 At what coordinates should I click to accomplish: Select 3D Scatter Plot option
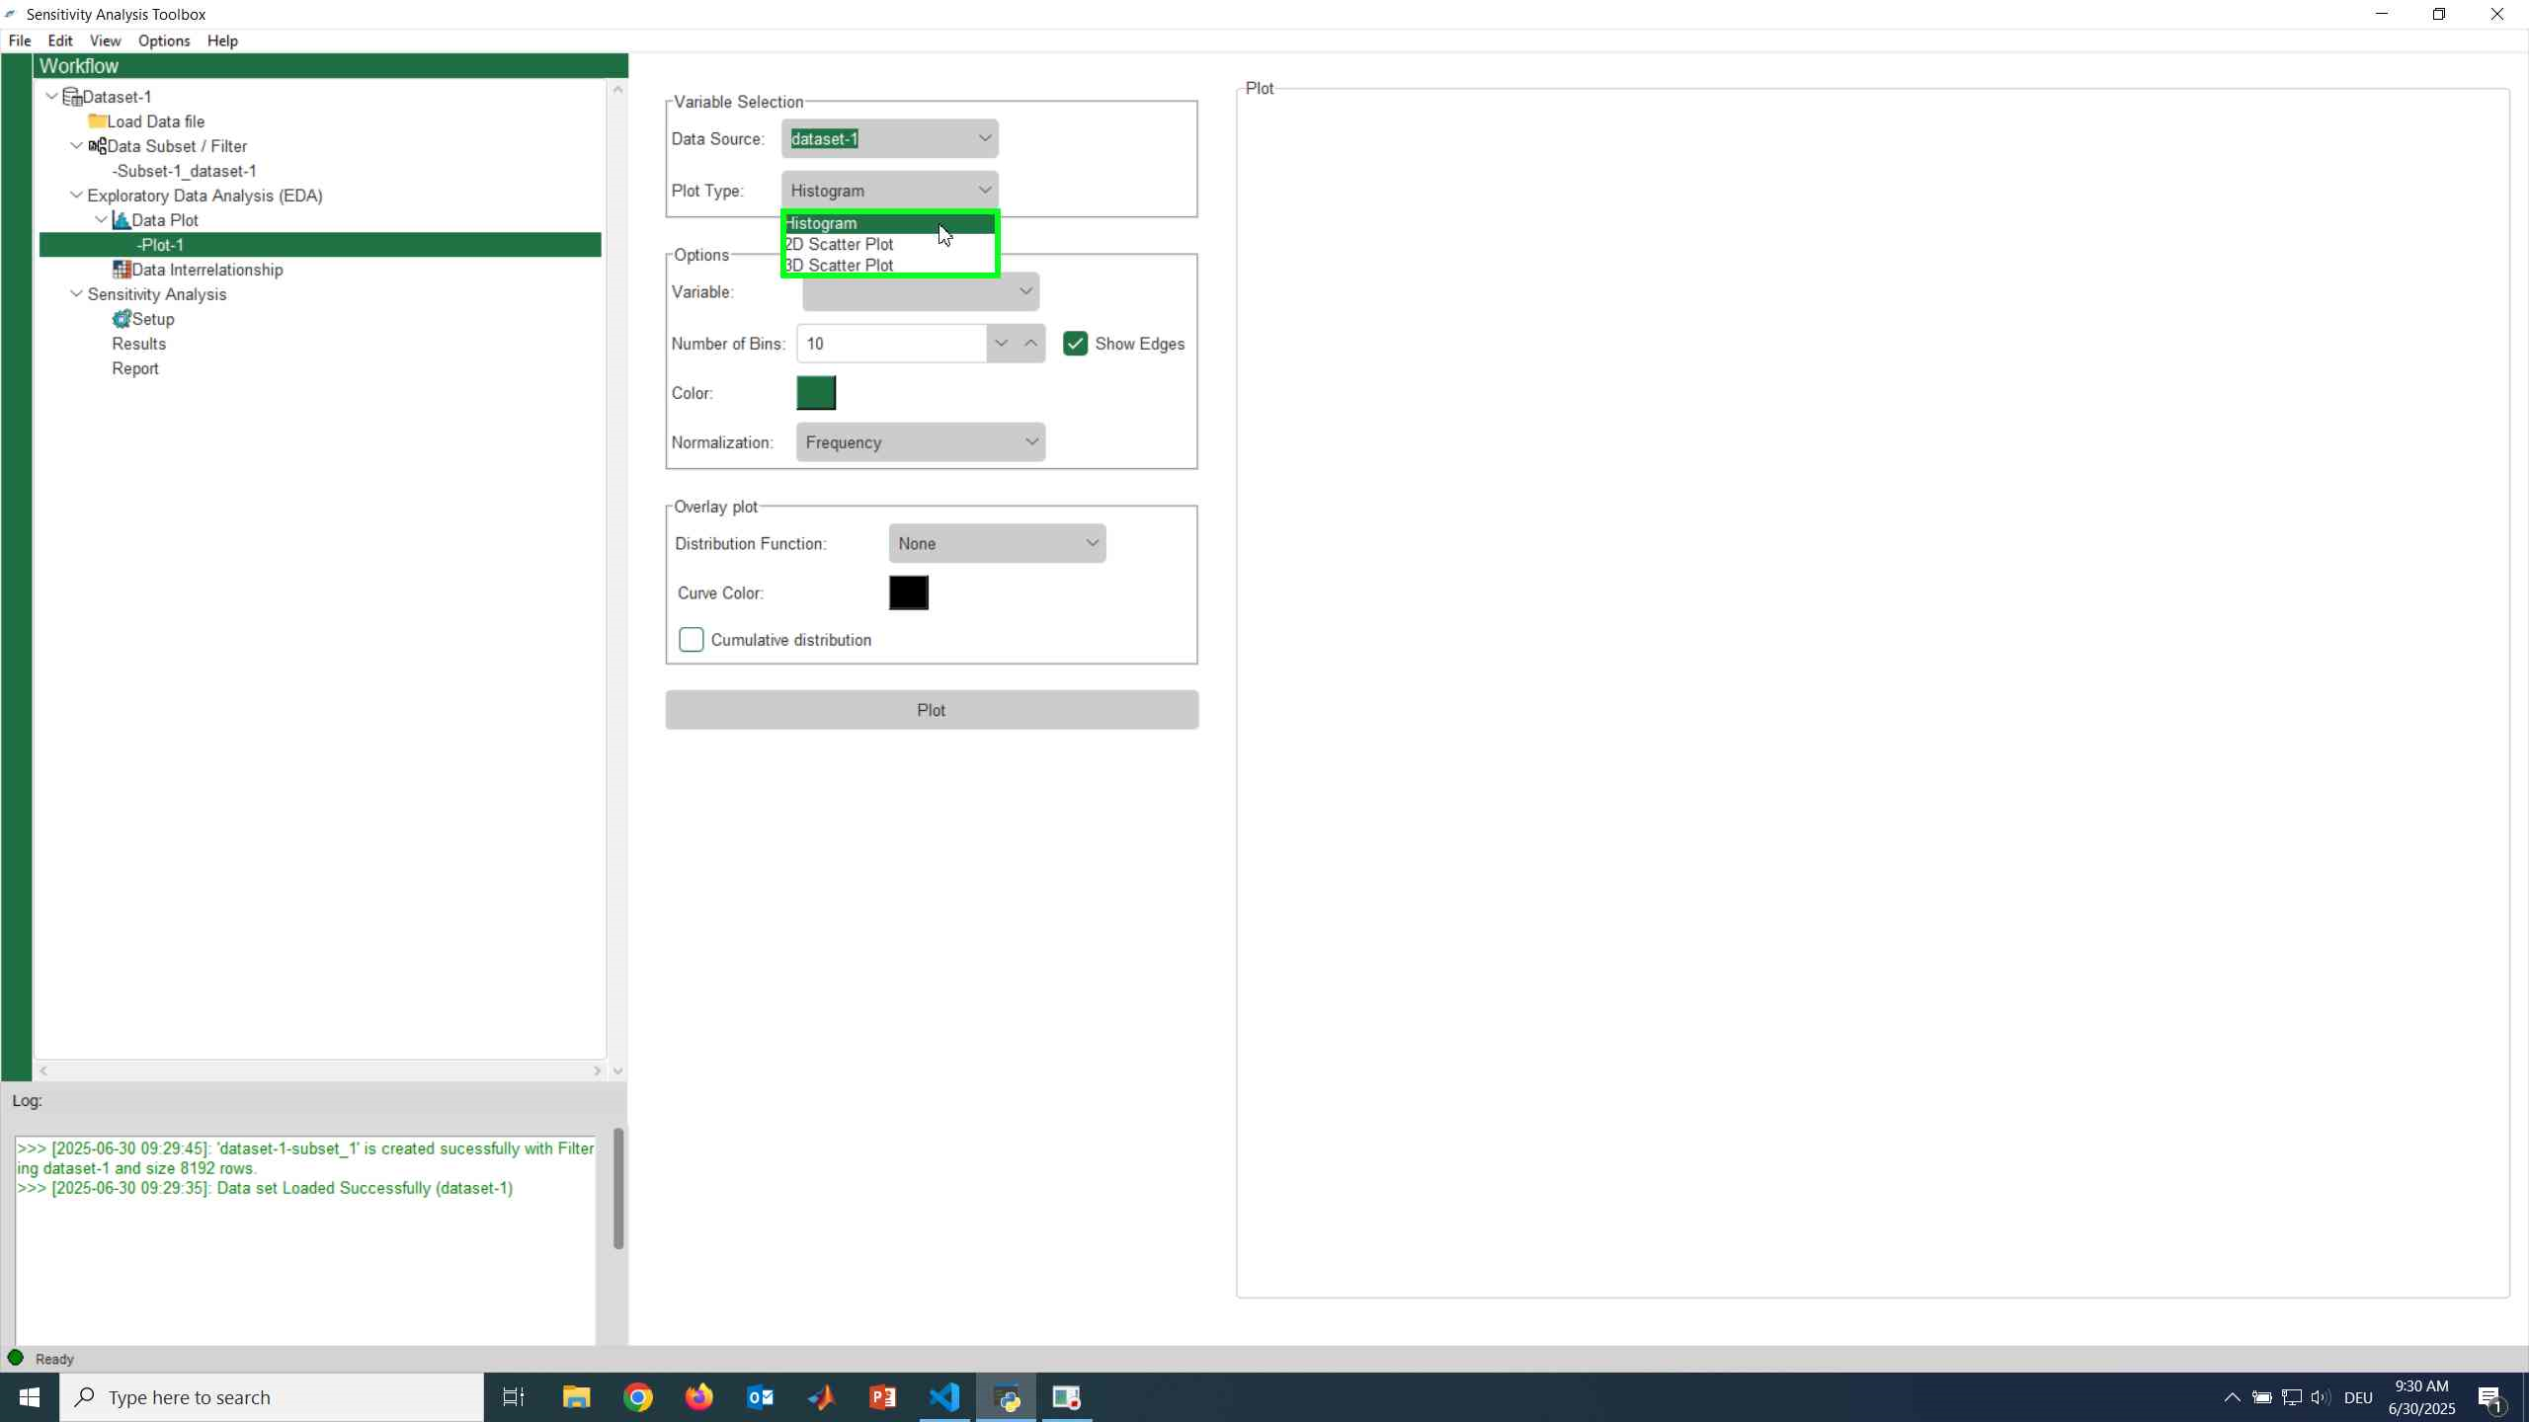[x=889, y=265]
